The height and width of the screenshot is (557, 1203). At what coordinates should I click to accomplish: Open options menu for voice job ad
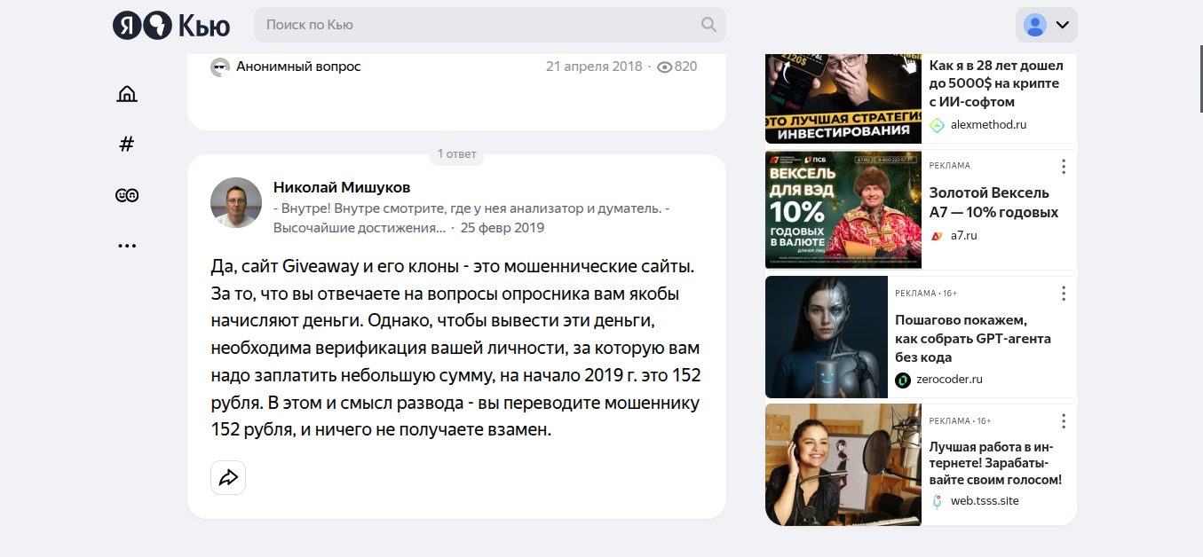click(x=1063, y=421)
